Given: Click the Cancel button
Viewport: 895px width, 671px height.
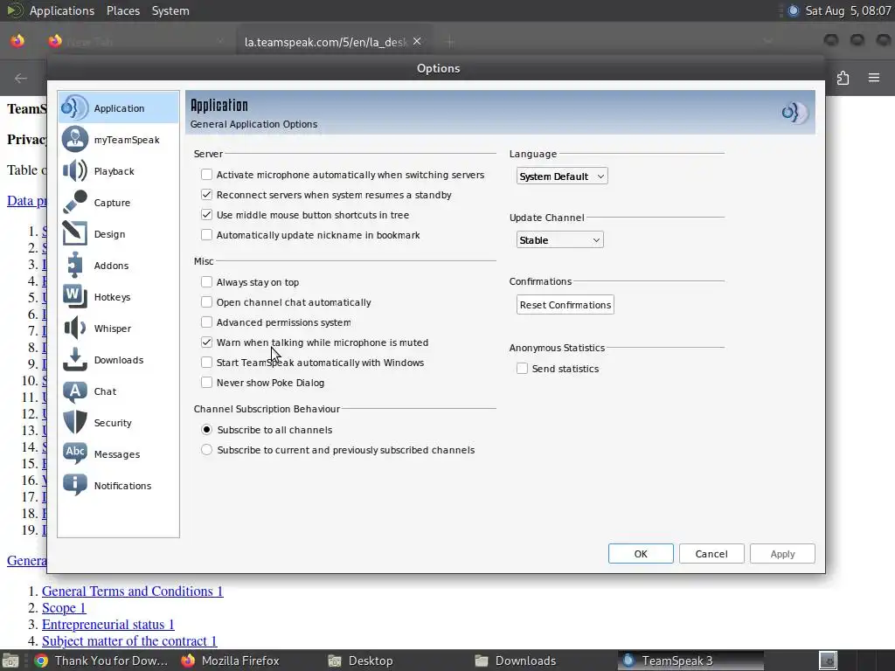Looking at the screenshot, I should (711, 553).
